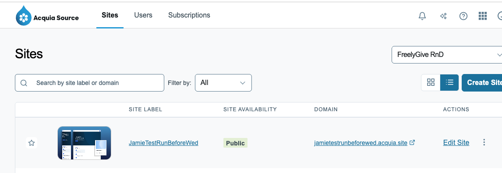502x173 pixels.
Task: Open the JamieTestRunBeforeWed site thumbnail
Action: (x=84, y=143)
